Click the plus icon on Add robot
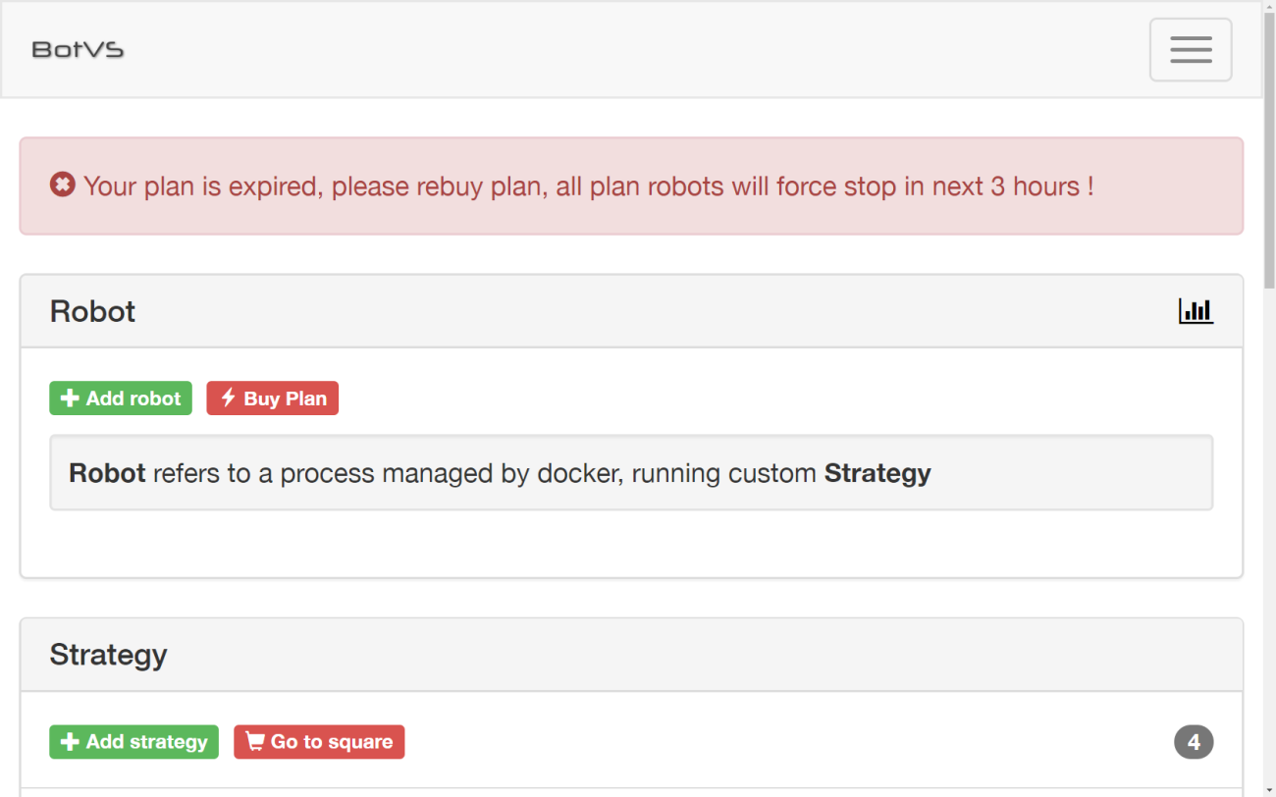The width and height of the screenshot is (1276, 797). pos(70,398)
